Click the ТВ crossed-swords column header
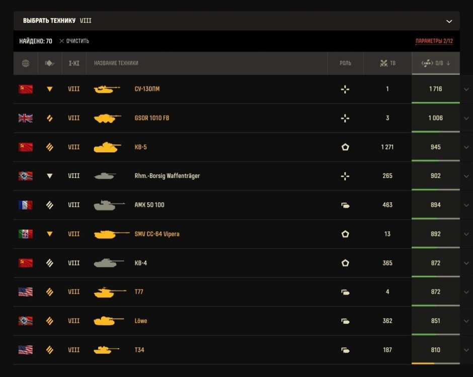 [387, 63]
